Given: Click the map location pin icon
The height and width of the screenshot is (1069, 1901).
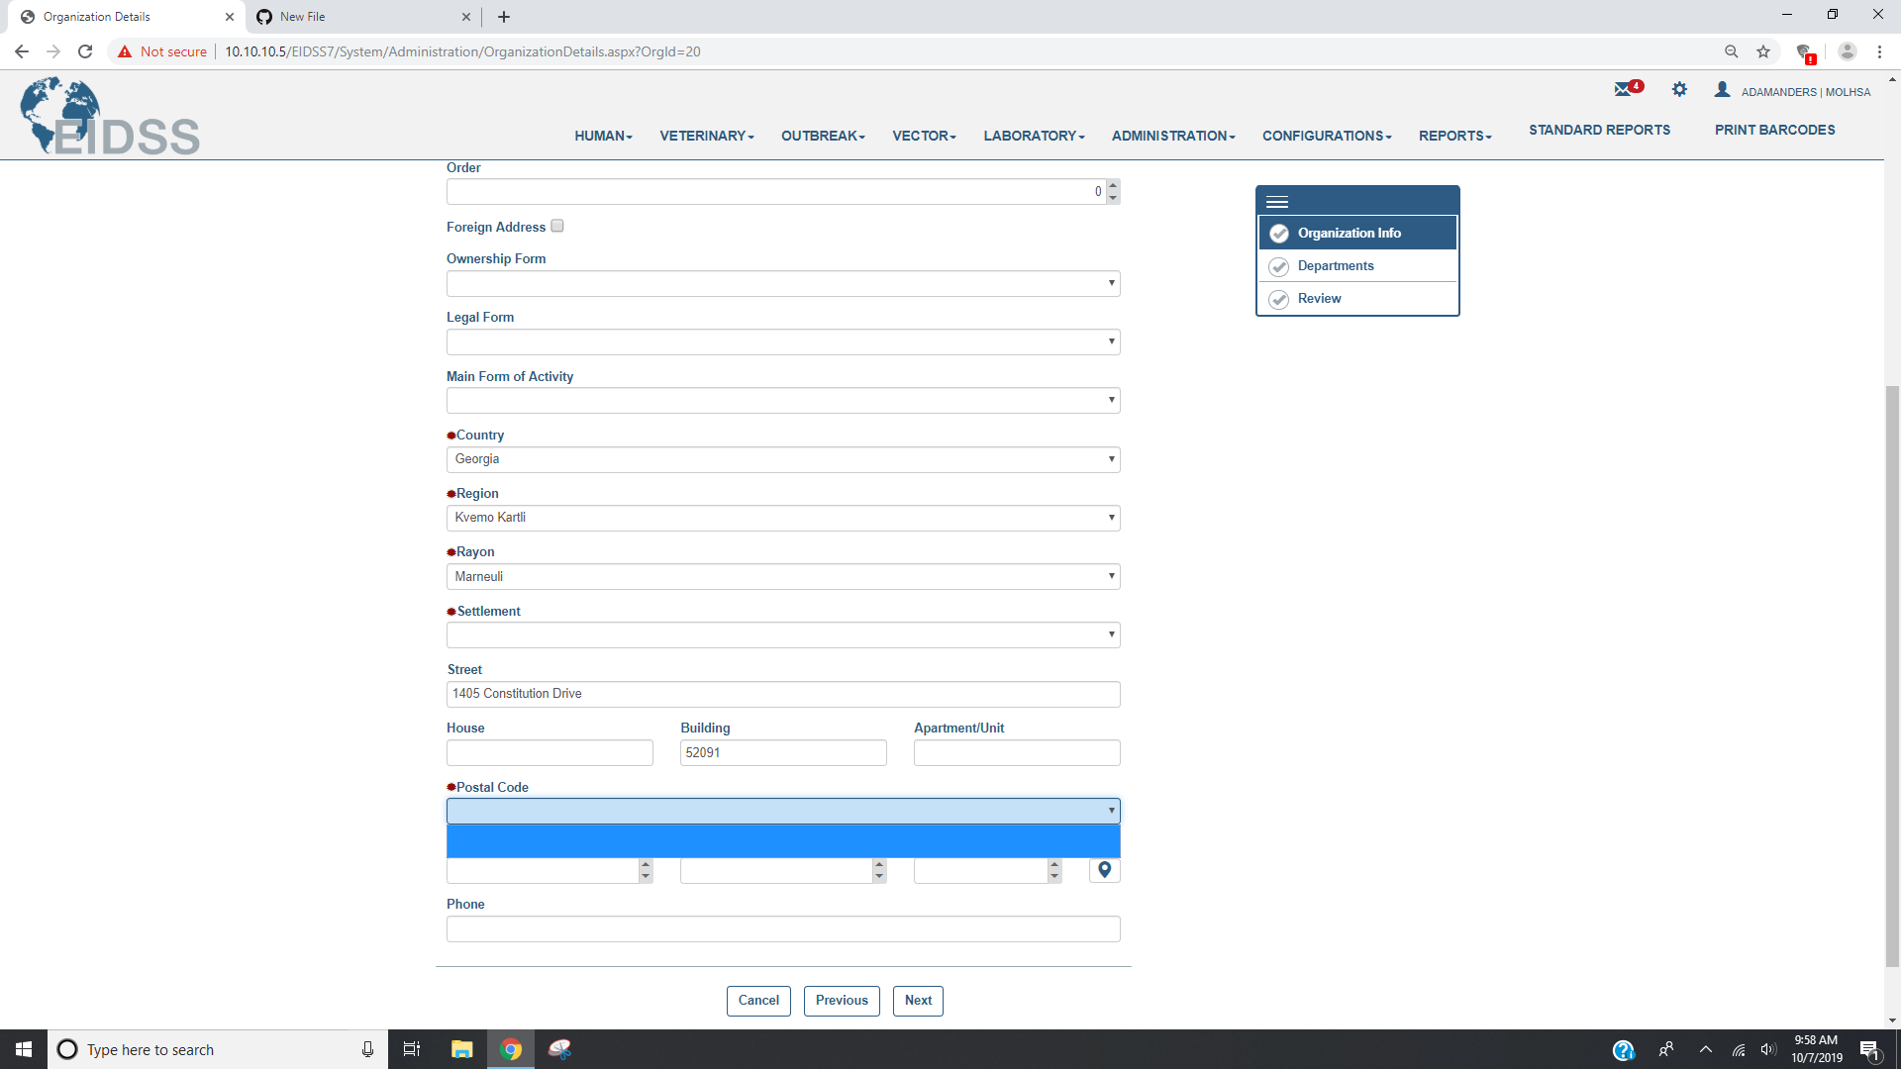Looking at the screenshot, I should pos(1104,870).
